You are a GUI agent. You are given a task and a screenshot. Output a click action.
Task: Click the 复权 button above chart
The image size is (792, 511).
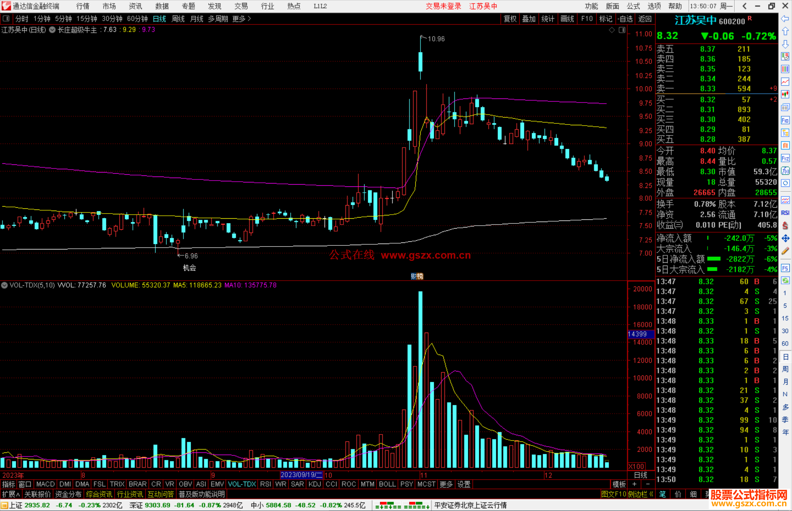[510, 19]
